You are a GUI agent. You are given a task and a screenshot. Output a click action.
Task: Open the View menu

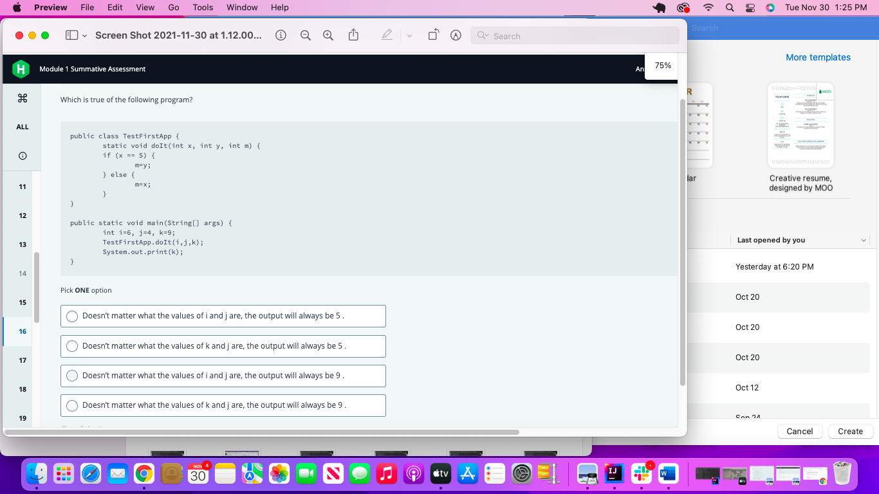[x=145, y=8]
